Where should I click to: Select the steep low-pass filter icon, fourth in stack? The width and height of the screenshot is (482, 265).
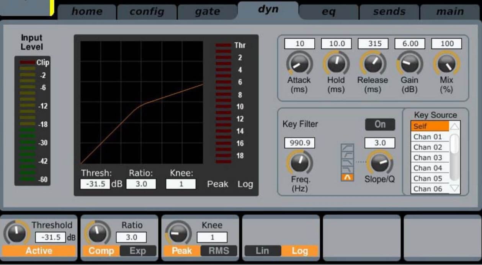[x=347, y=169]
